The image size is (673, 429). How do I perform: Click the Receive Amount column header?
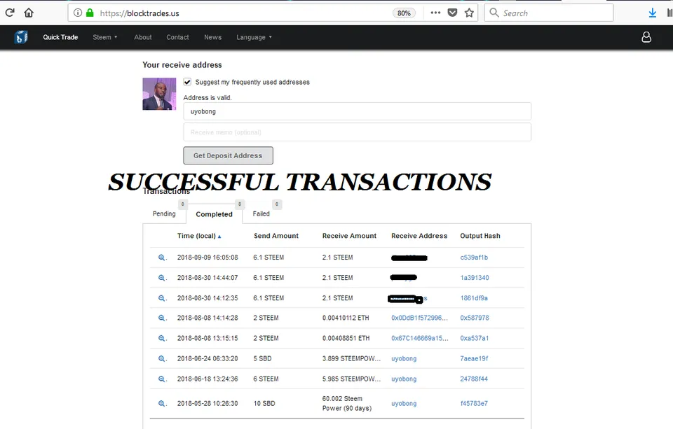349,236
